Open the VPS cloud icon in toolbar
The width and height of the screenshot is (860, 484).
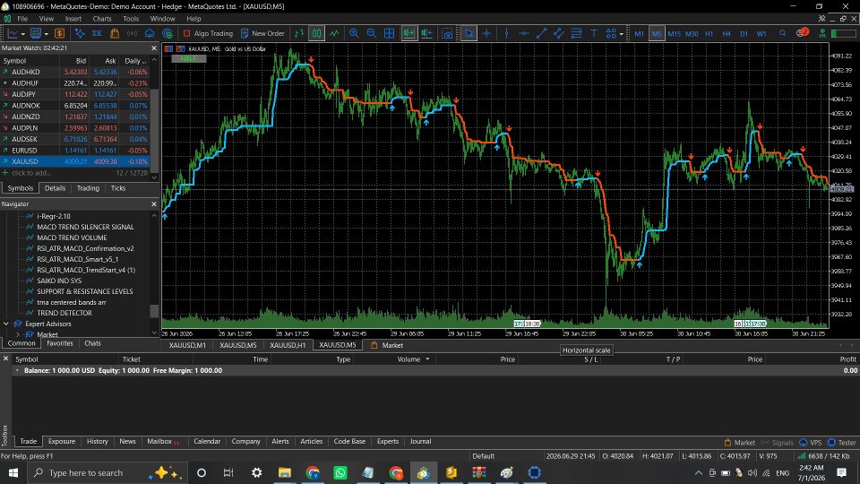[x=150, y=33]
